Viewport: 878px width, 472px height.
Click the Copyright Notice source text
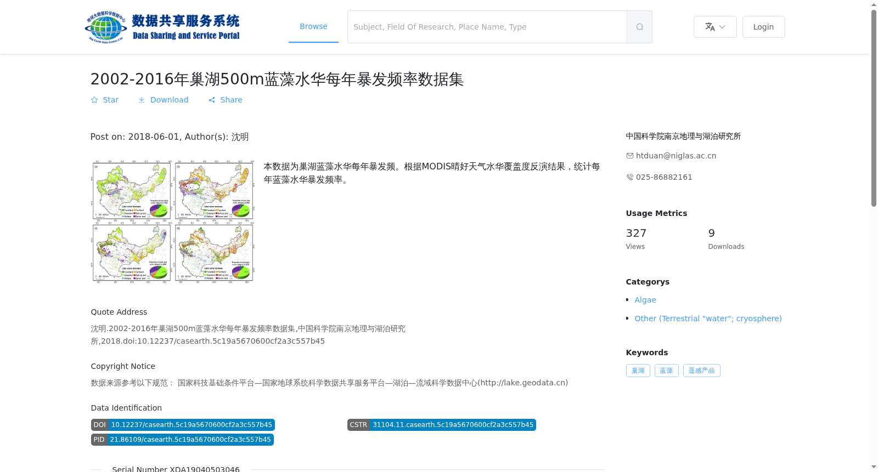point(329,383)
